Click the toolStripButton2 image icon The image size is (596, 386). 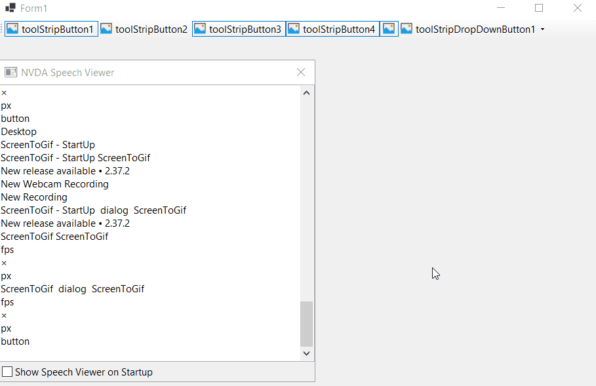106,28
